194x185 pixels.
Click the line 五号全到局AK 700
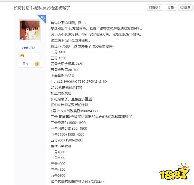tap(65, 70)
